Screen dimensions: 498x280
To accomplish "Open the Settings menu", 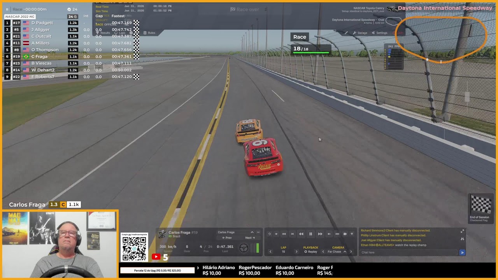I will (x=379, y=33).
